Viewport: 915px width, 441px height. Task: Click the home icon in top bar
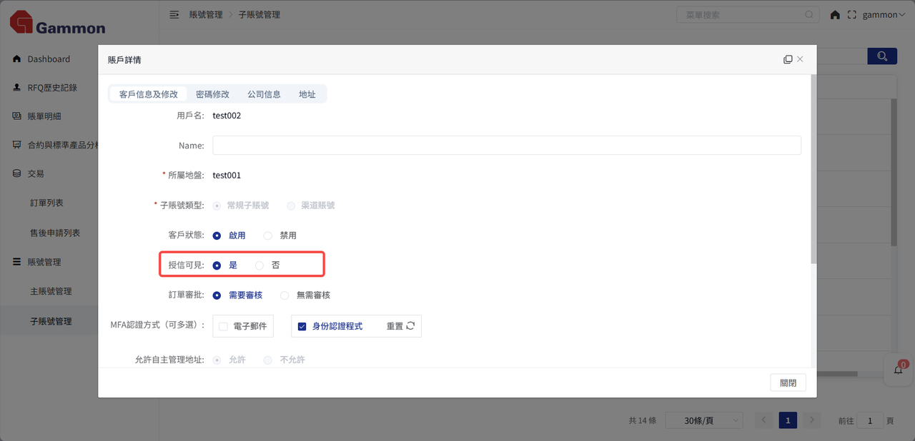pos(835,15)
